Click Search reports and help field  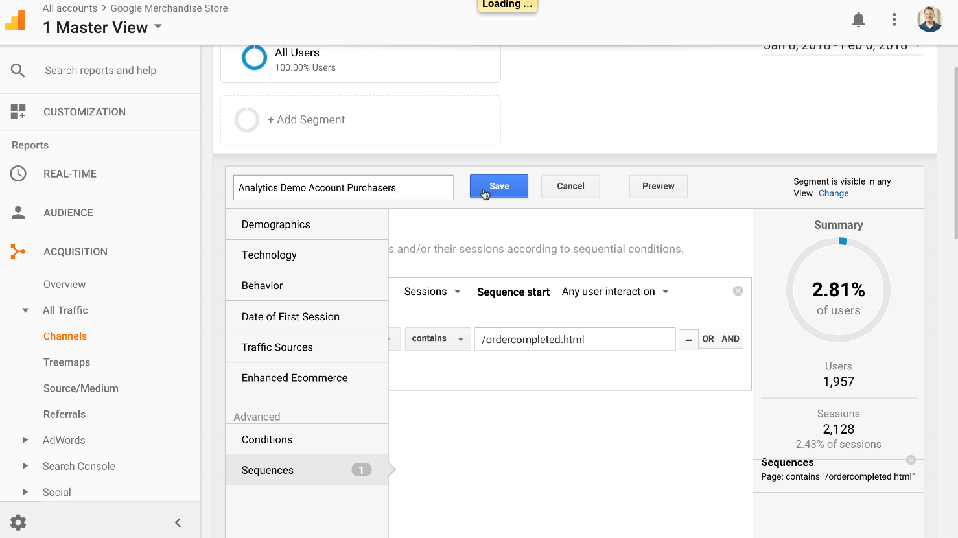100,70
